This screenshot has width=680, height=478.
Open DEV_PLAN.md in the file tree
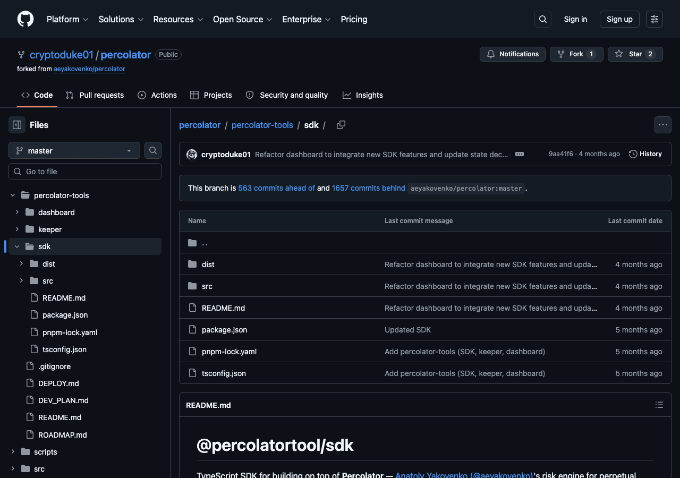(63, 400)
